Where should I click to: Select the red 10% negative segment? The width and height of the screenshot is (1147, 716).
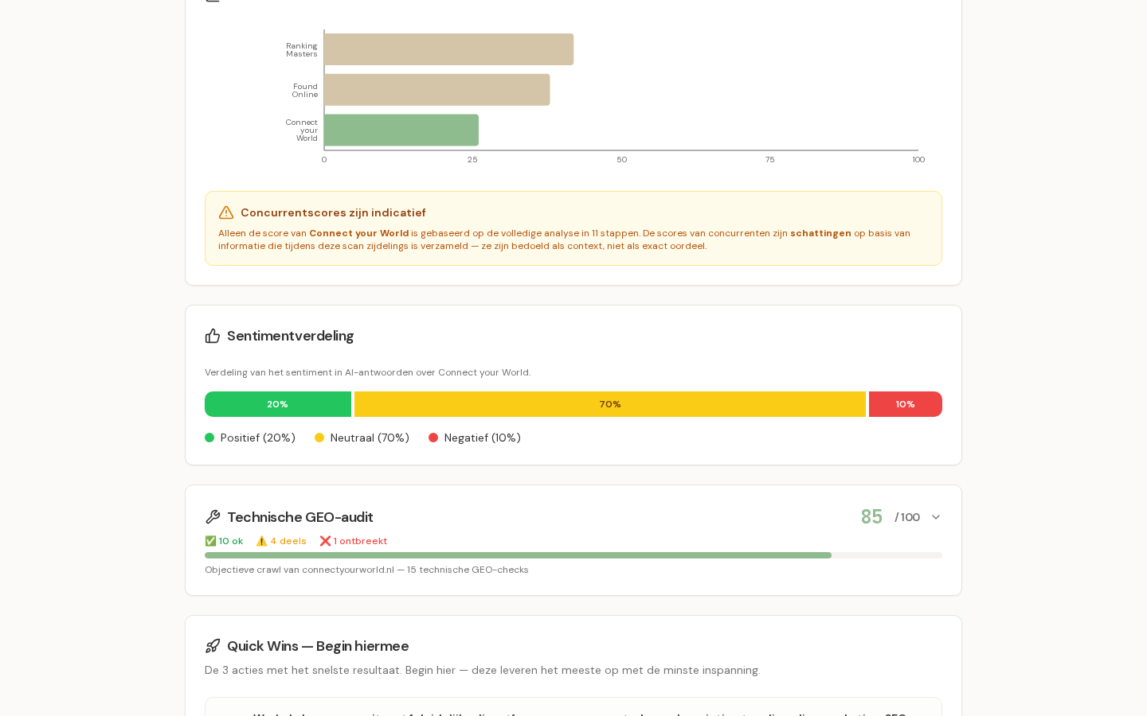click(x=906, y=404)
